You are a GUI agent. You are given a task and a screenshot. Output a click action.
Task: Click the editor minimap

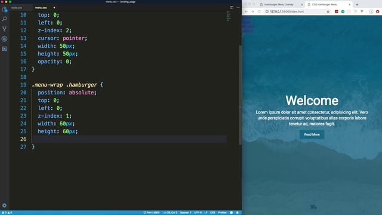pos(228,16)
